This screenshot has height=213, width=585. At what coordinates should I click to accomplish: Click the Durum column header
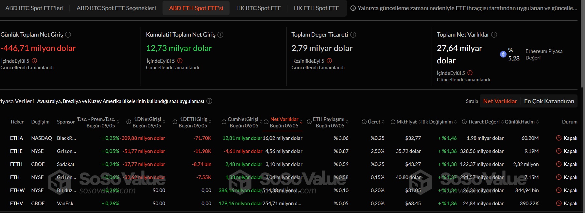tap(570, 122)
